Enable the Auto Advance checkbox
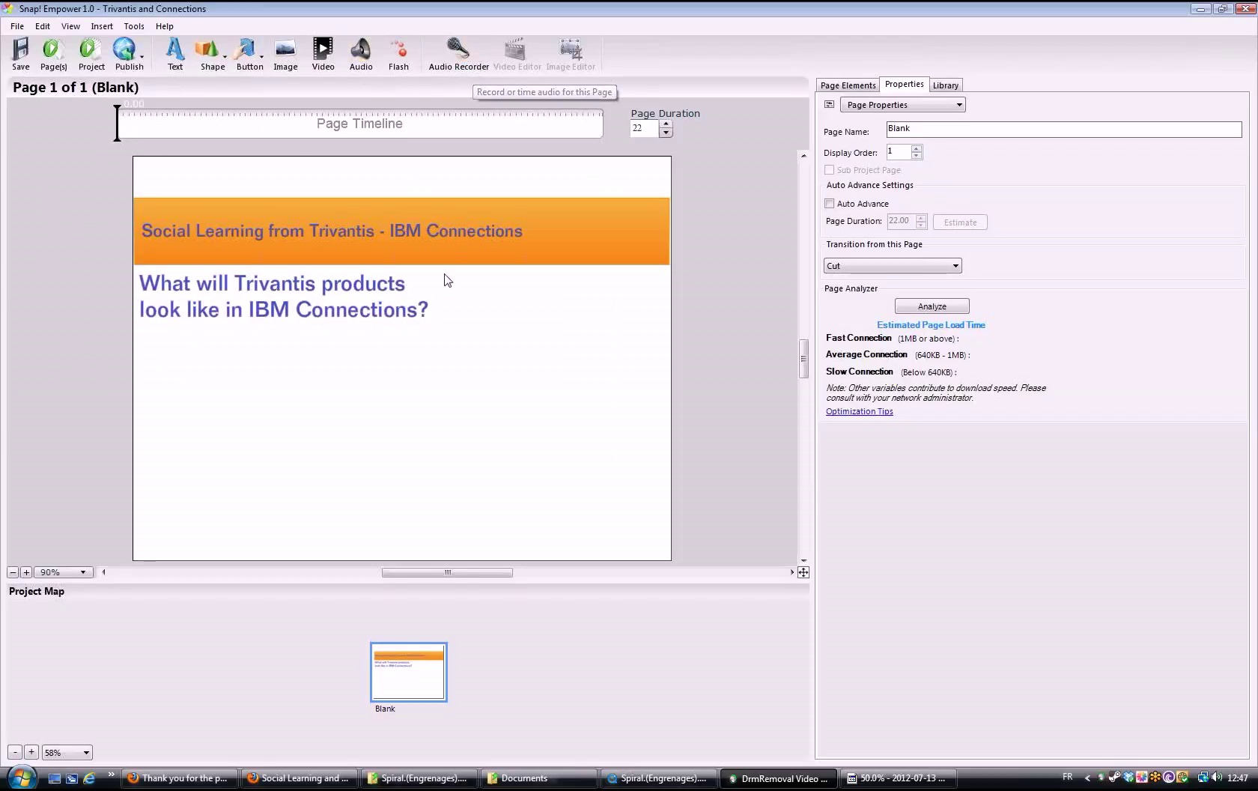 pyautogui.click(x=829, y=204)
